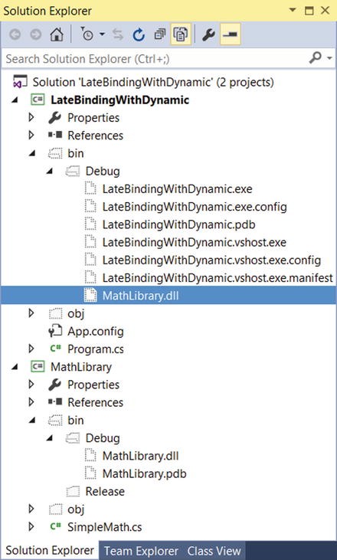
Task: Open Properties via the wrench icon
Action: [x=208, y=34]
